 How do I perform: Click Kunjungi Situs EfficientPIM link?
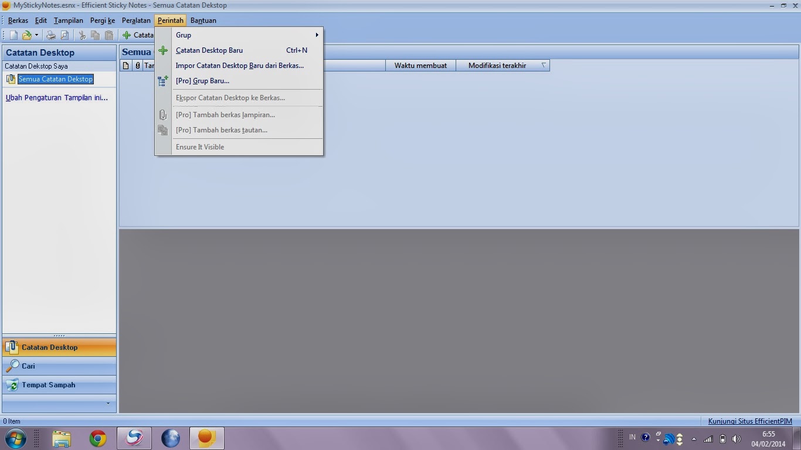[750, 421]
